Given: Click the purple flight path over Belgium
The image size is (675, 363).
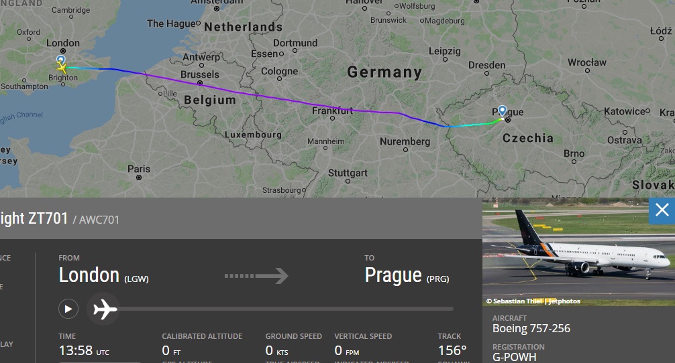Looking at the screenshot, I should click(x=207, y=86).
